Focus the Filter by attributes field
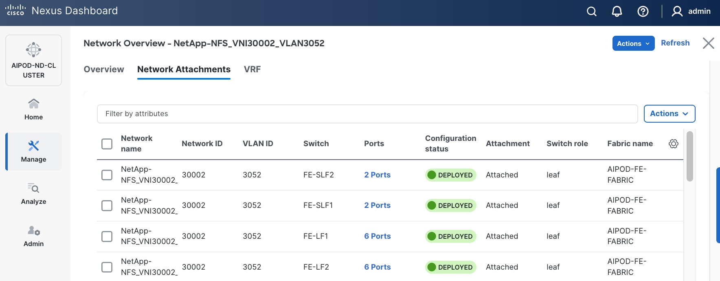This screenshot has height=281, width=720. [367, 114]
